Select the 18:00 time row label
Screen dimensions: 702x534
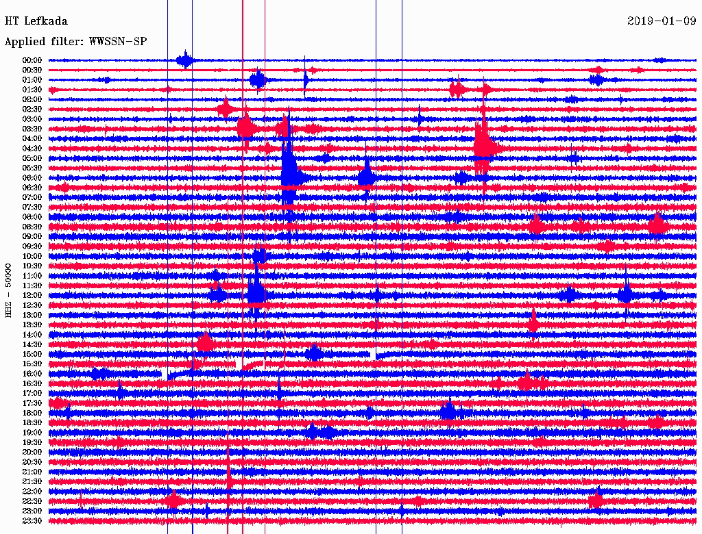pyautogui.click(x=32, y=413)
